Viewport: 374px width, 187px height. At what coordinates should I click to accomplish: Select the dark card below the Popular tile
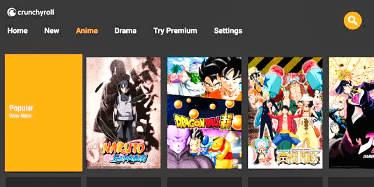coord(43,182)
